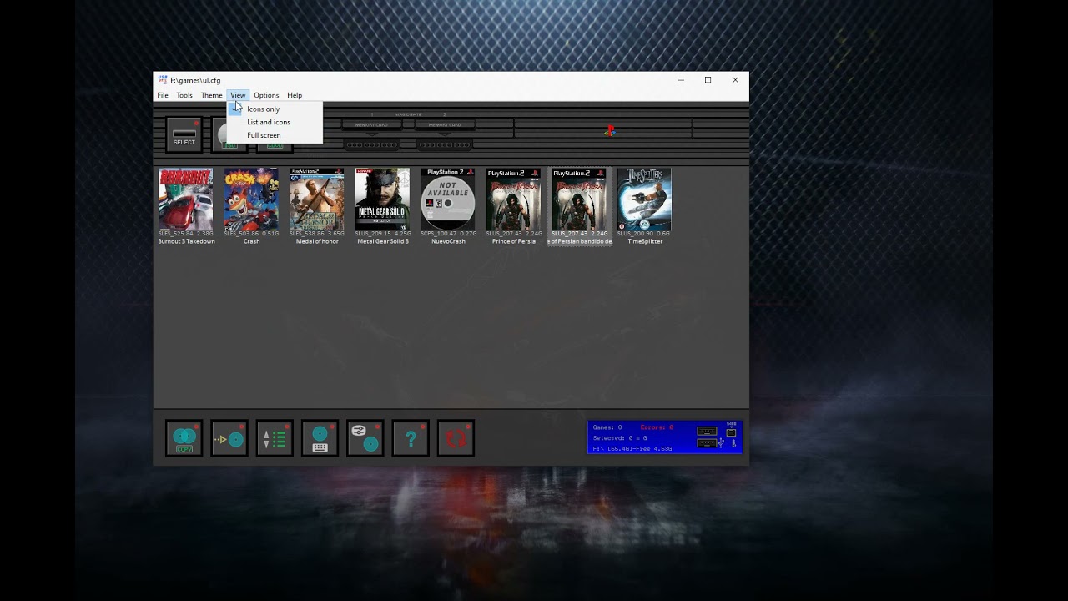Click the 'SCPS_100.47 0.27G' ID text
This screenshot has height=601, width=1068.
(448, 234)
